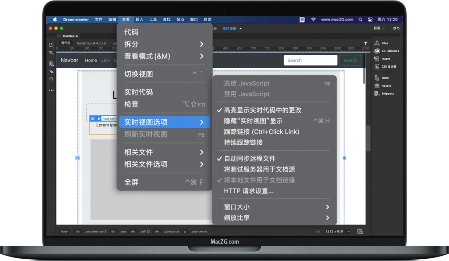Click the Wi-Fi icon in menu bar
The width and height of the screenshot is (449, 261).
coord(313,20)
